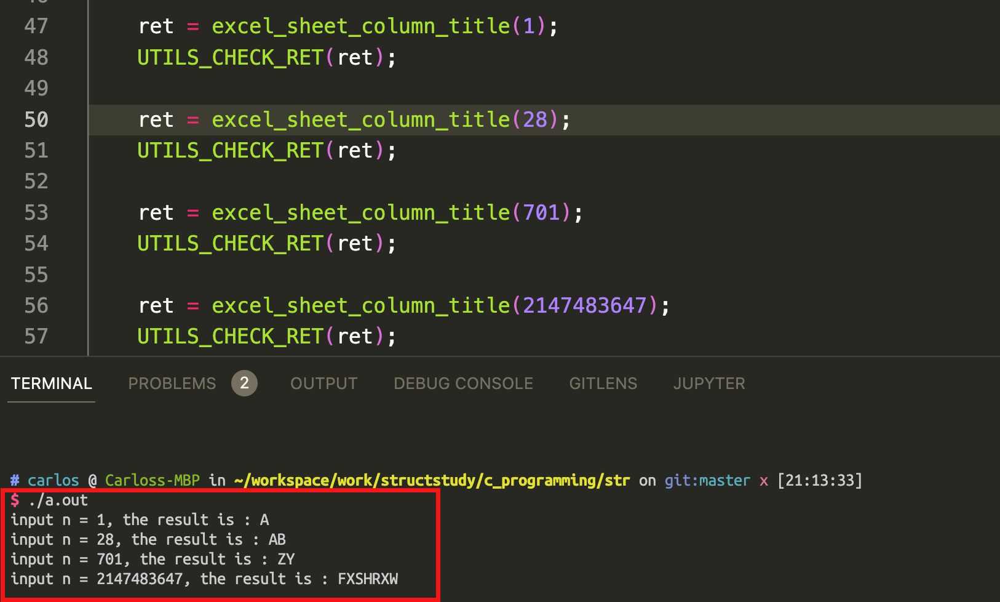The height and width of the screenshot is (602, 1000).
Task: Click line number 55 in the gutter
Action: coord(36,275)
